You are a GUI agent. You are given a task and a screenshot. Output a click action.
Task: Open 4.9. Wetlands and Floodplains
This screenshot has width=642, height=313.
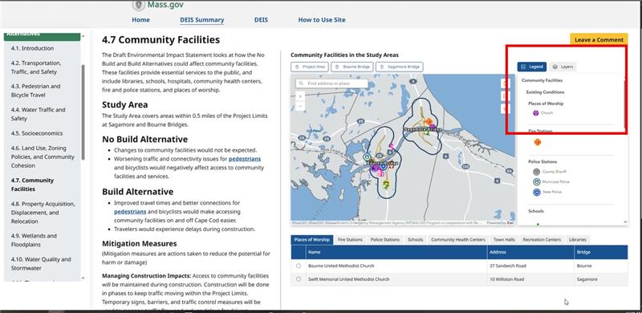click(34, 240)
